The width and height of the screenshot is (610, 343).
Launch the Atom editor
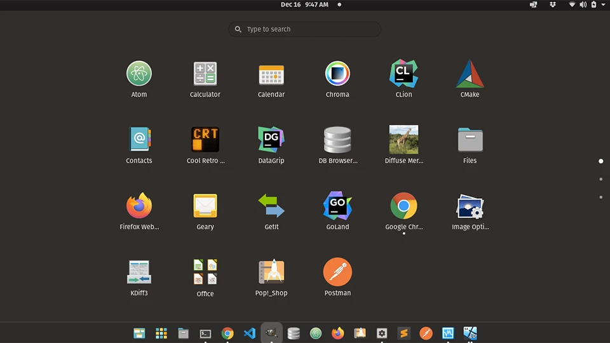pos(139,74)
